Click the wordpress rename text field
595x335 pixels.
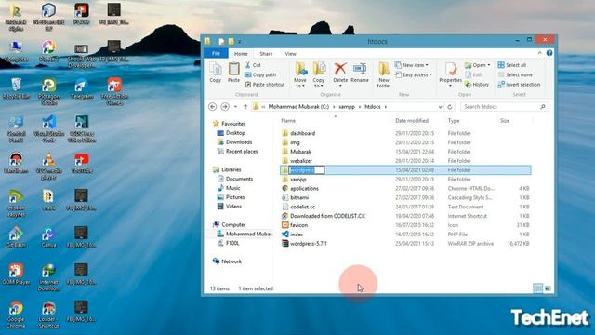(x=307, y=169)
